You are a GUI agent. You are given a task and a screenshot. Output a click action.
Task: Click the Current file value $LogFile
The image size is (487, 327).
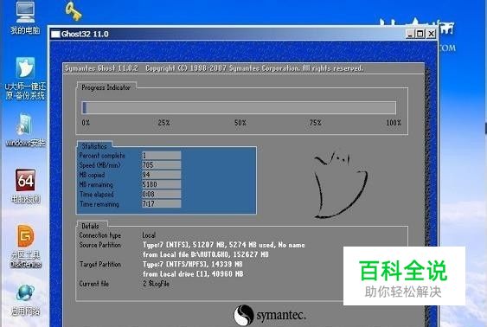[x=157, y=284]
